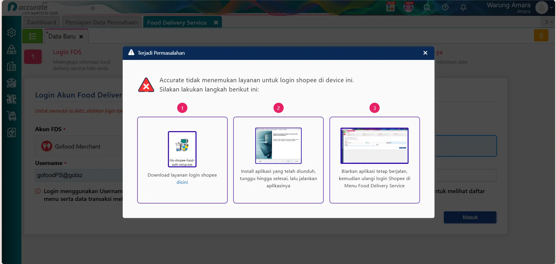Close the Data Baru tab
This screenshot has height=264, width=556.
pos(81,37)
